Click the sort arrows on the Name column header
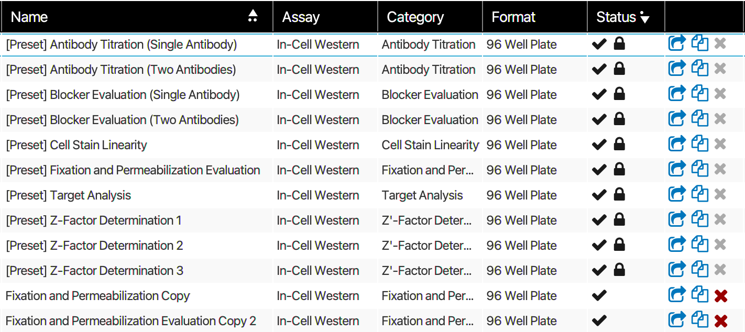The image size is (745, 332). 253,16
